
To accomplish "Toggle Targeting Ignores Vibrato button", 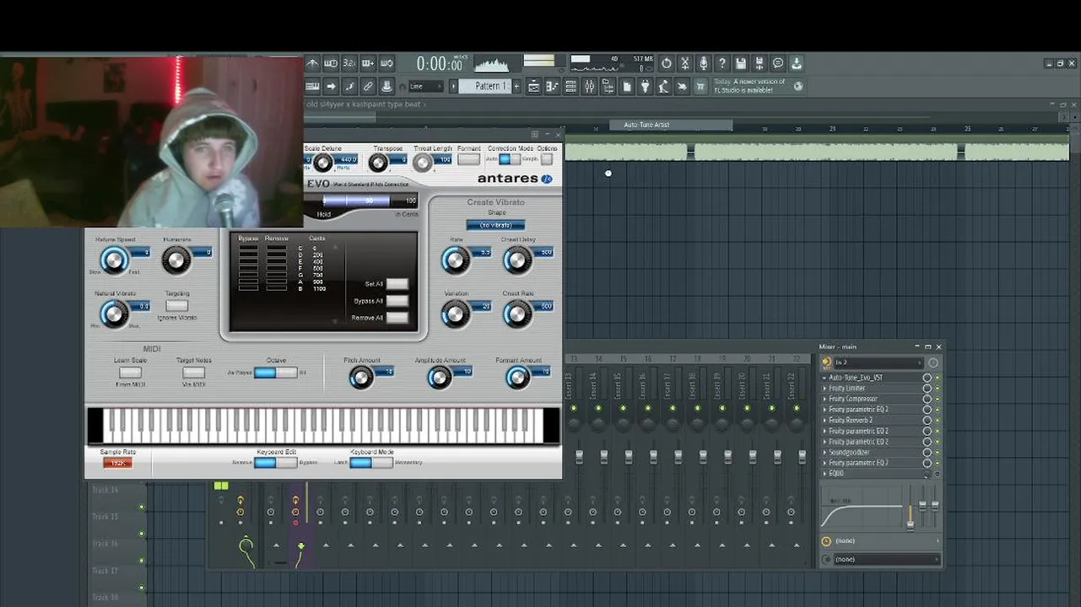I will [x=176, y=305].
